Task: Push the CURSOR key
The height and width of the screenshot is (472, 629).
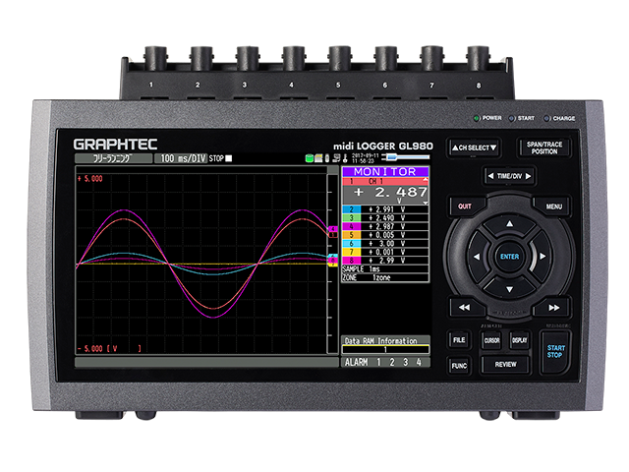Action: (x=491, y=340)
